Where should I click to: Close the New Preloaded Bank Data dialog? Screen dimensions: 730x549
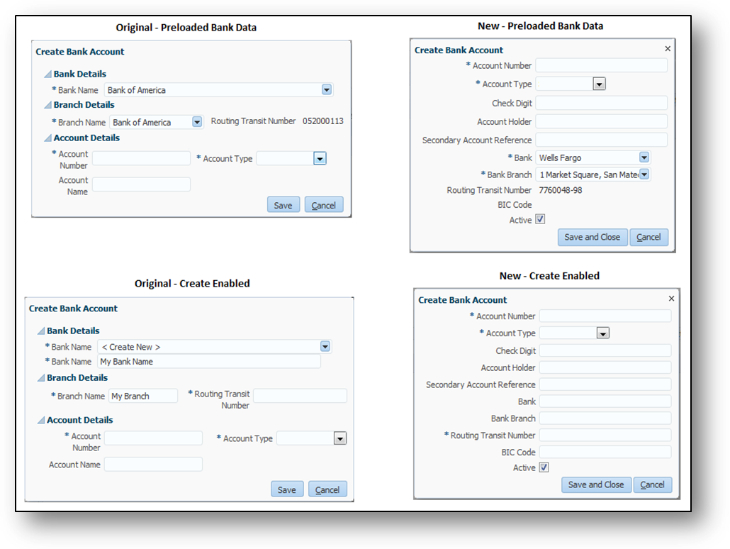667,49
